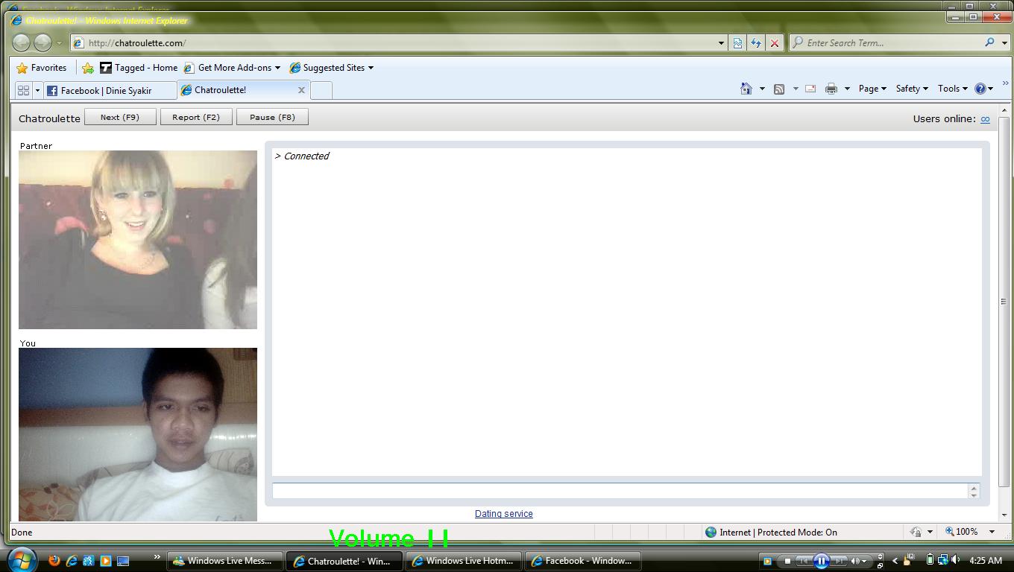The height and width of the screenshot is (572, 1014).
Task: Expand the Home button dropdown arrow
Action: (x=762, y=89)
